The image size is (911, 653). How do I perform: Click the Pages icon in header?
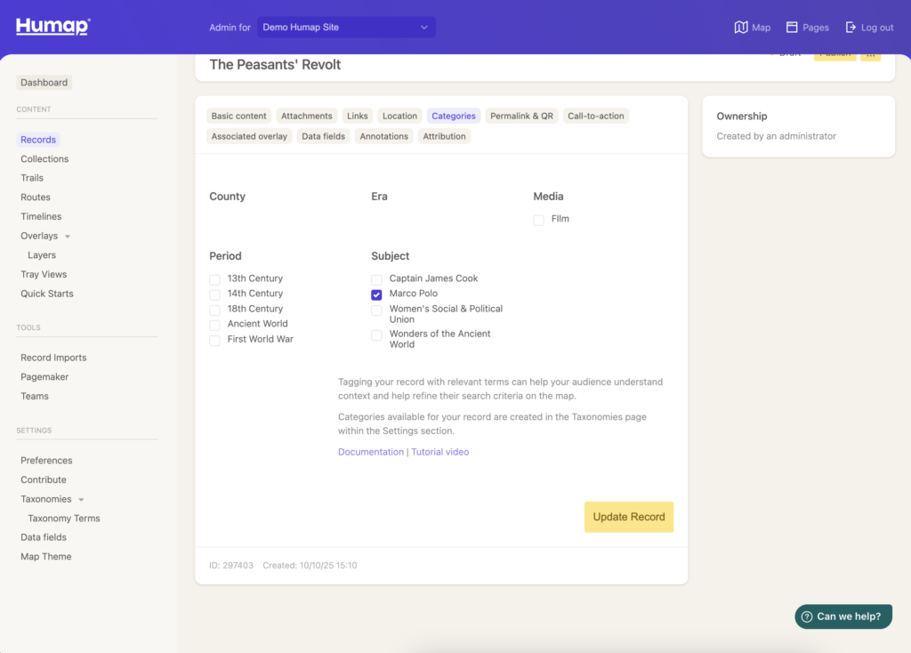point(792,28)
